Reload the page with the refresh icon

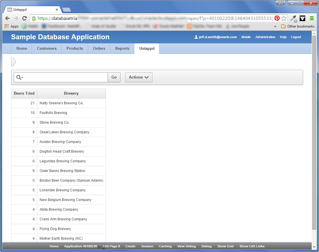point(24,18)
